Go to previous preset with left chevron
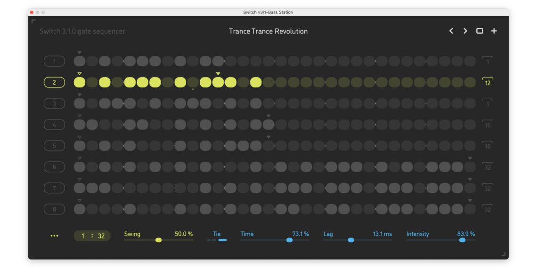The image size is (537, 268). coord(451,31)
